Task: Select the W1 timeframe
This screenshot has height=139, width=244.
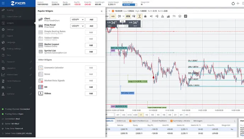Action: tap(181, 115)
